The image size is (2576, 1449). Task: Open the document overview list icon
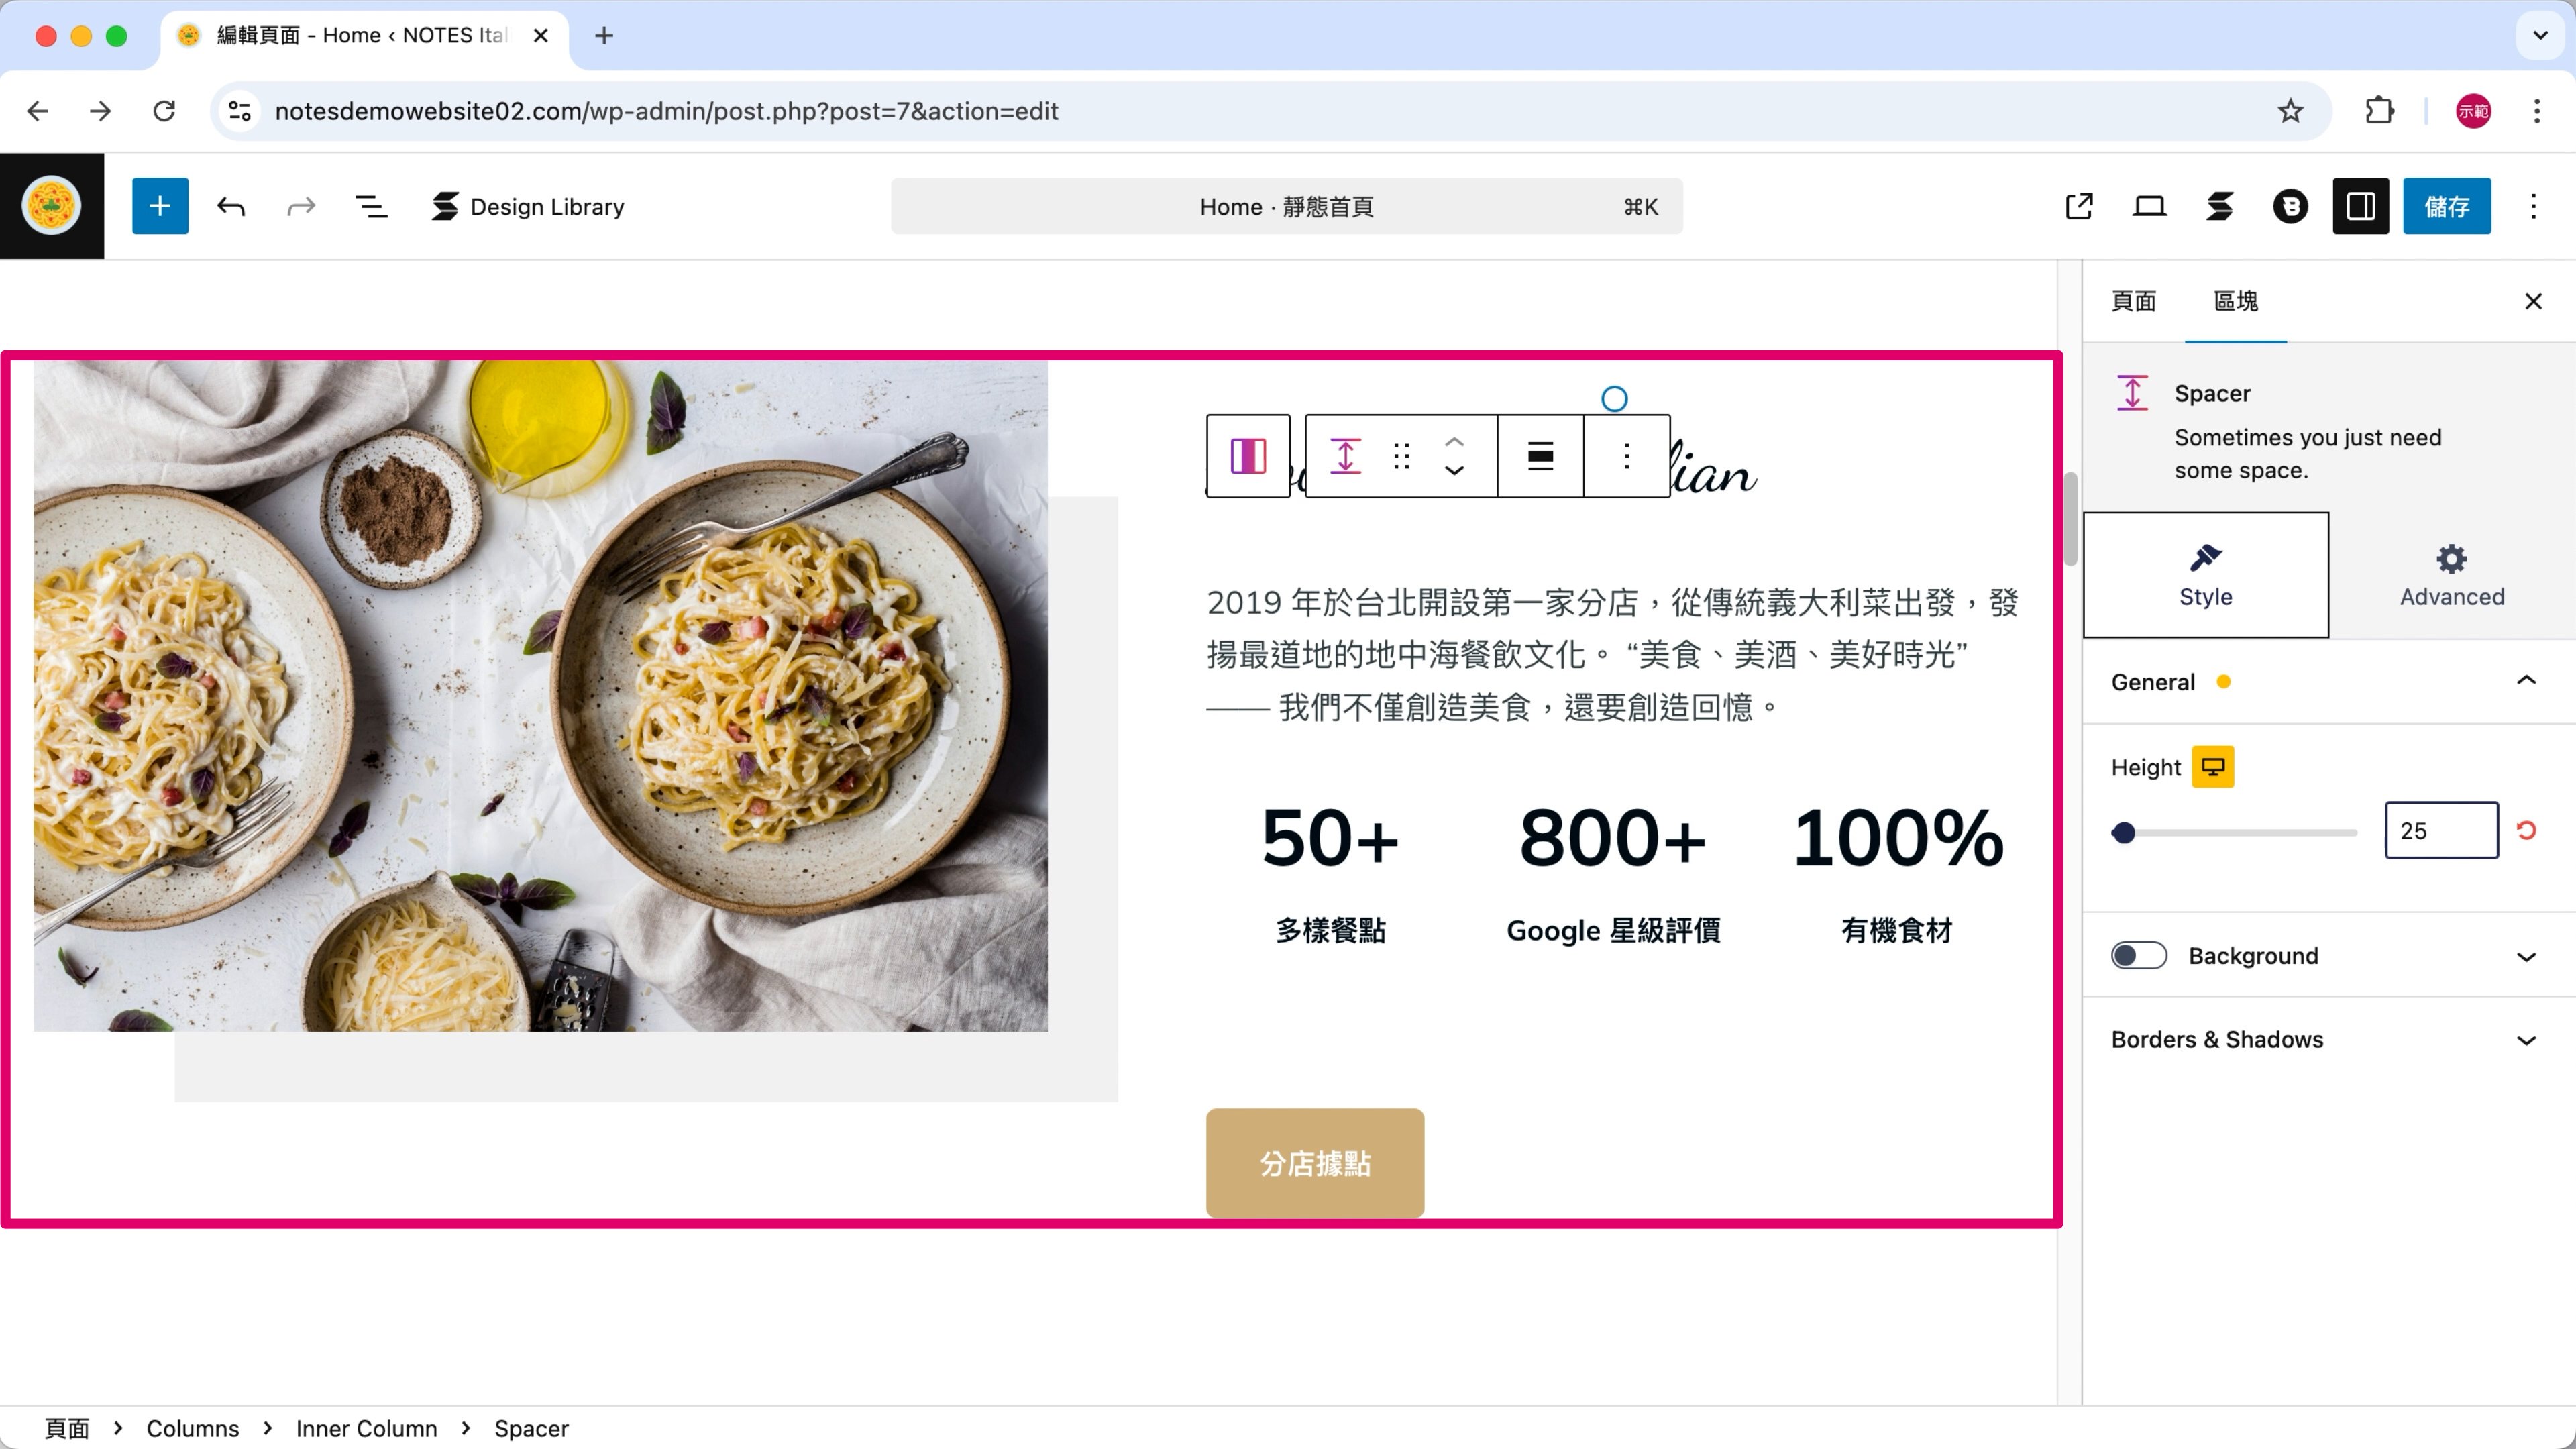371,206
